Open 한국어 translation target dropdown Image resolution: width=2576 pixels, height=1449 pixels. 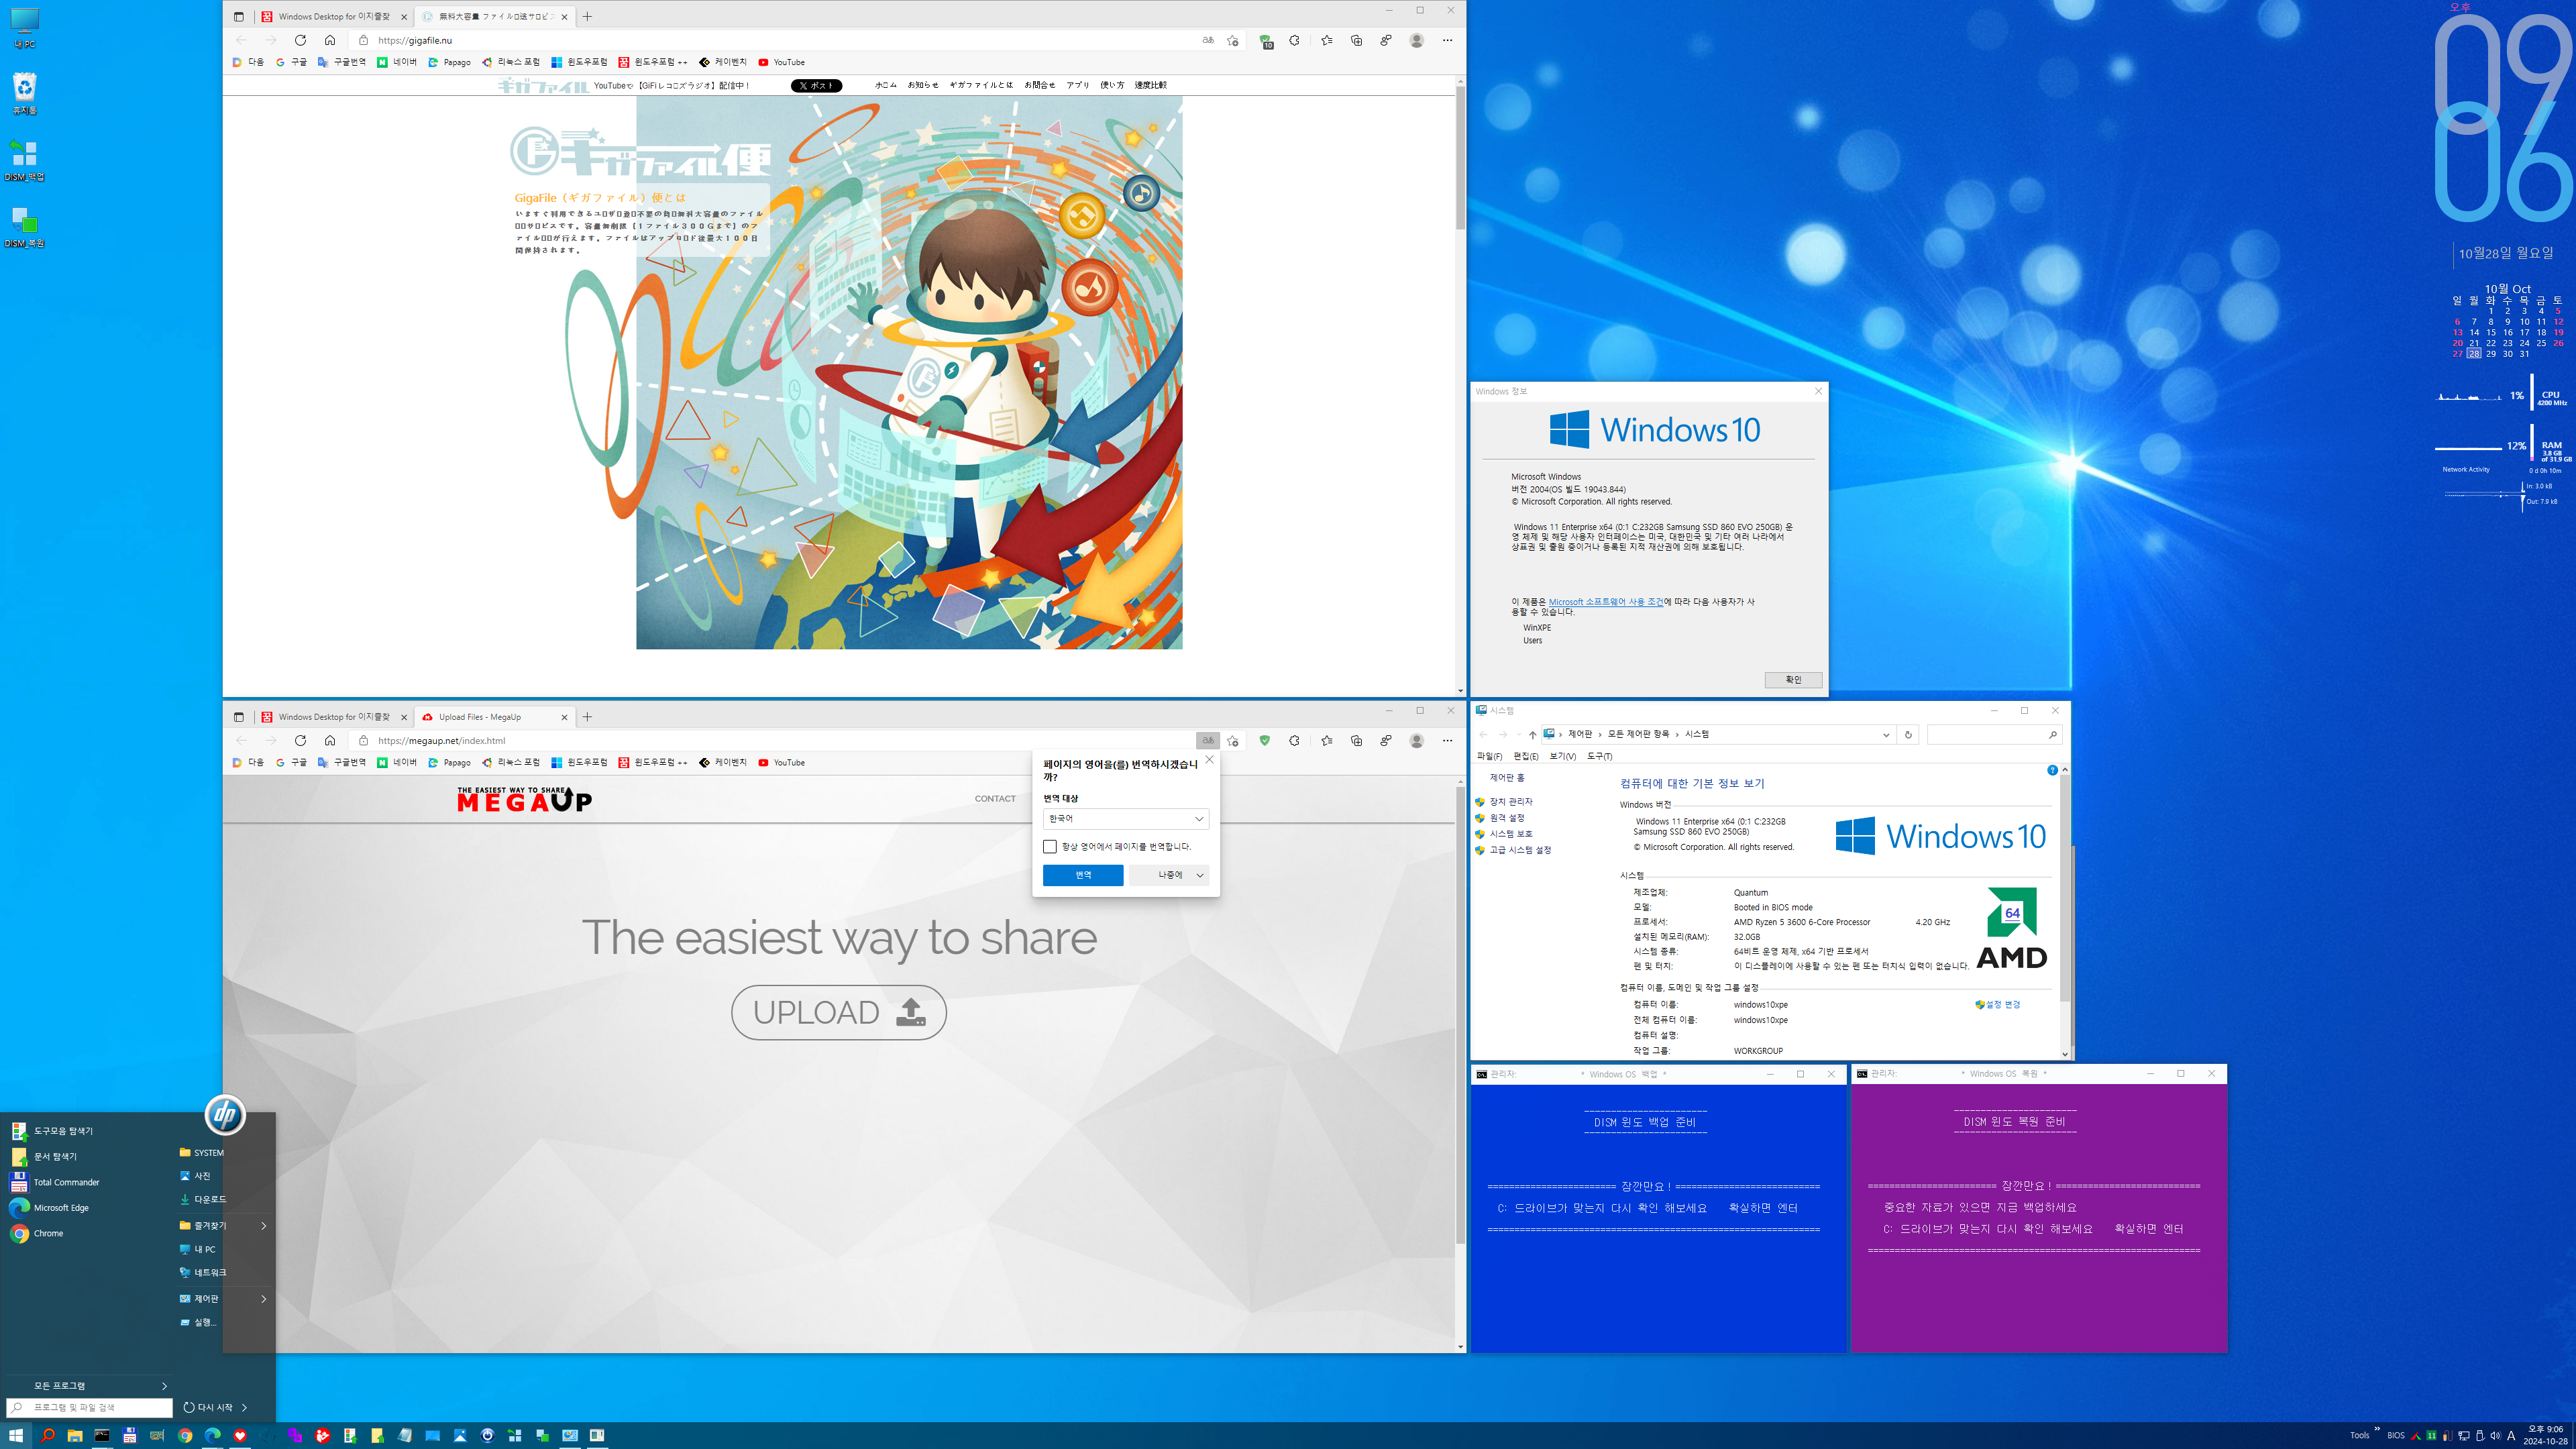click(x=1126, y=819)
